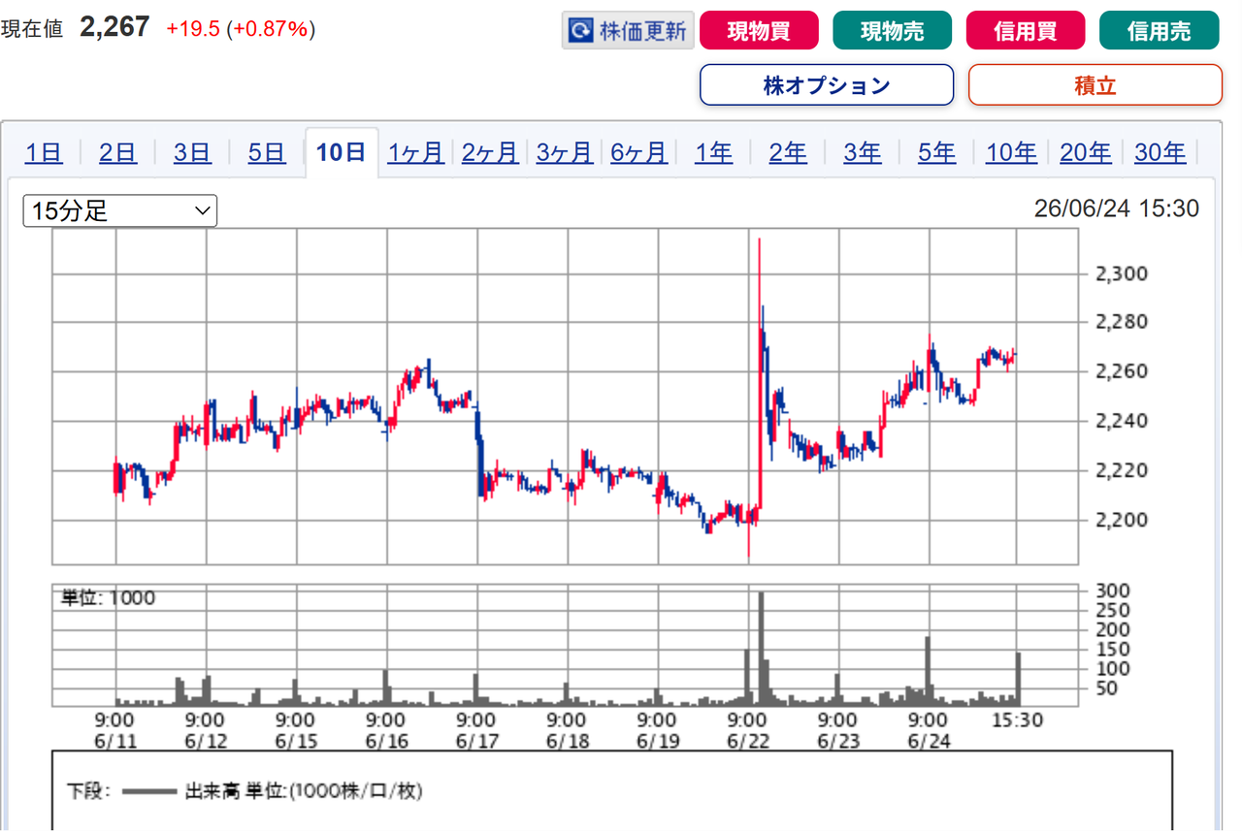
Task: Click the refresh icon on 株価更新 button
Action: (x=579, y=31)
